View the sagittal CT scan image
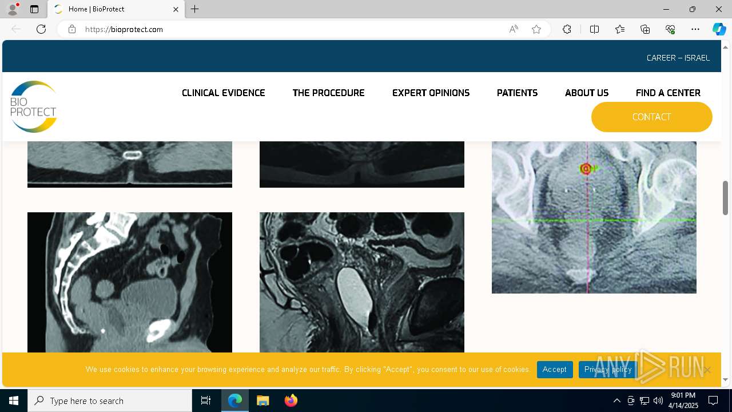 [130, 283]
